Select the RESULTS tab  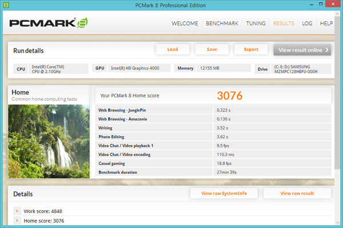[284, 23]
